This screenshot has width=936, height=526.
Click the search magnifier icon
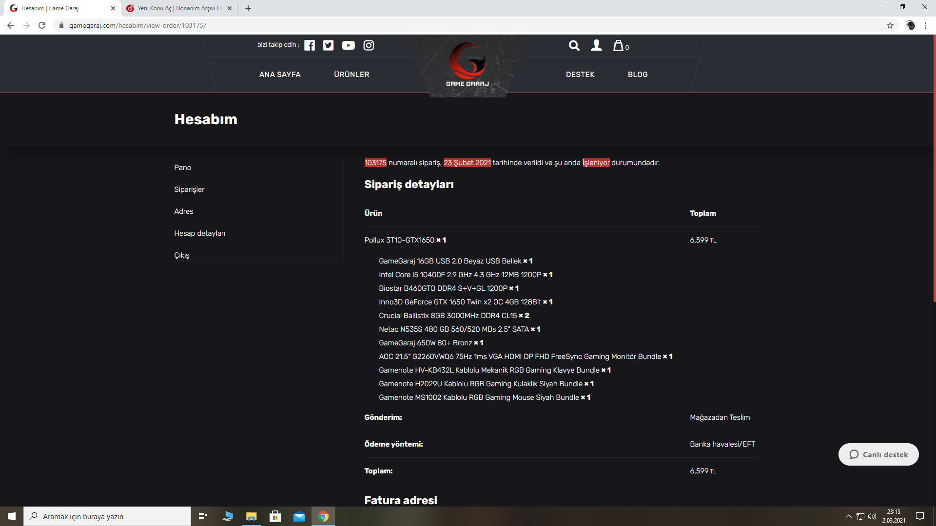574,46
